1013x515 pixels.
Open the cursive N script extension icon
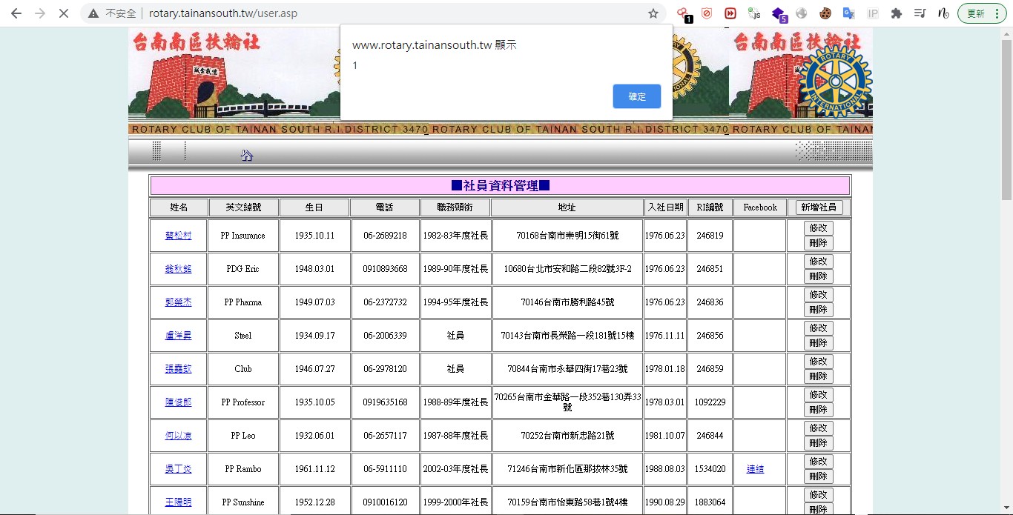tap(943, 13)
